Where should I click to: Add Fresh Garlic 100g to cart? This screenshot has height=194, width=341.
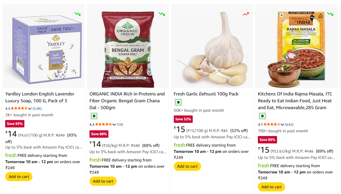coord(187,166)
